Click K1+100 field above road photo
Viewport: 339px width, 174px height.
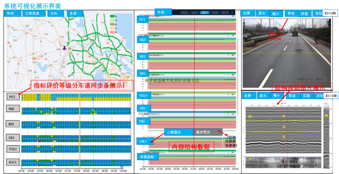pyautogui.click(x=330, y=13)
